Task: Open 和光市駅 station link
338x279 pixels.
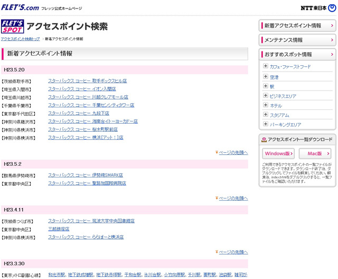Action: pyautogui.click(x=57, y=275)
